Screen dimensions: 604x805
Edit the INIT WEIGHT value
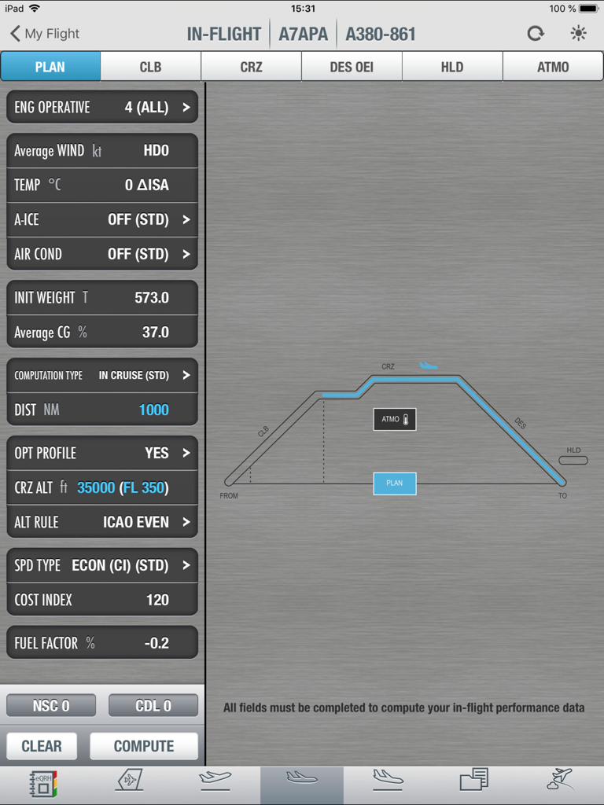[x=102, y=298]
